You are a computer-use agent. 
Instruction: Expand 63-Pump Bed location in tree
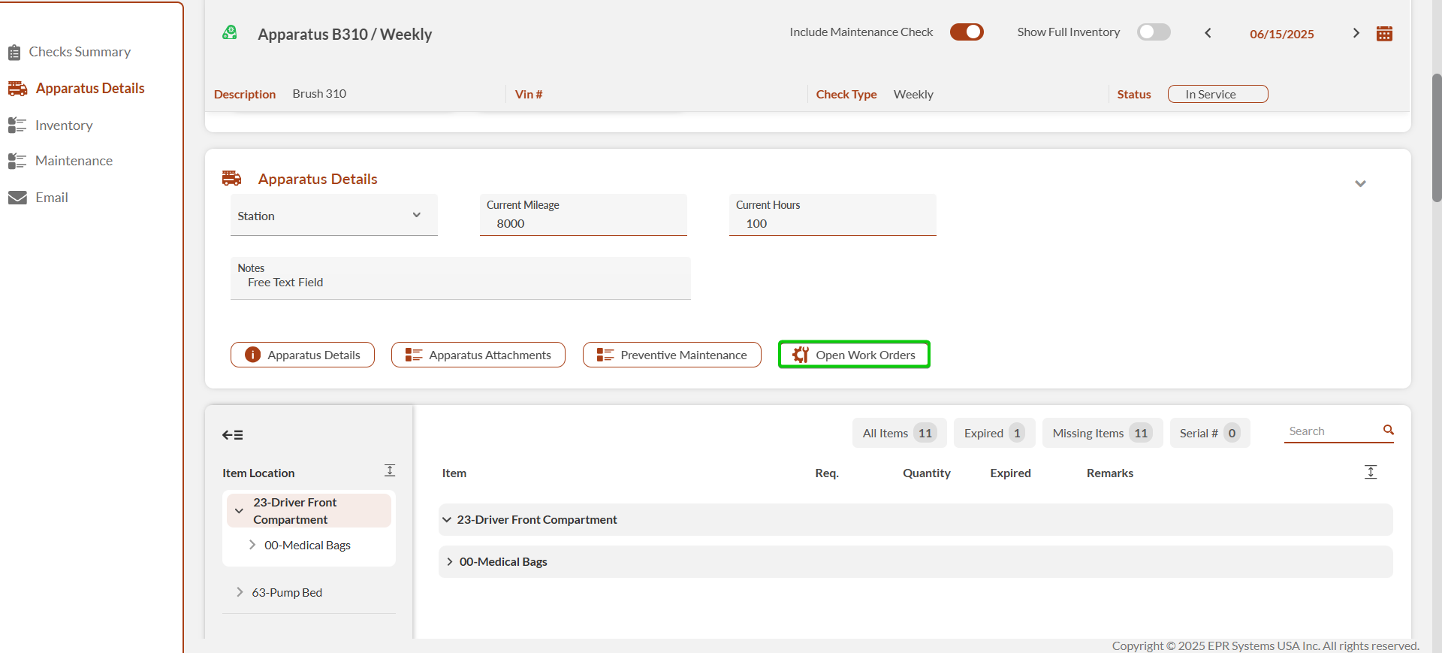pos(240,592)
